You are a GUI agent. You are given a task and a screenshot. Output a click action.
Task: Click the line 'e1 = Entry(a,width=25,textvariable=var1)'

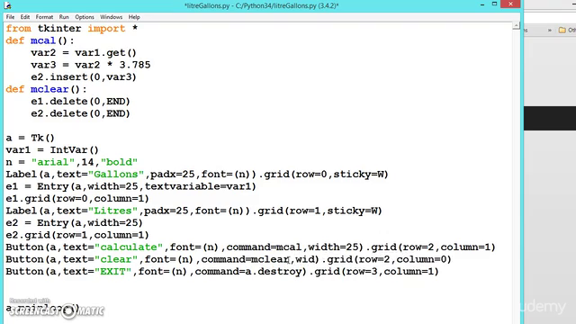pyautogui.click(x=130, y=186)
